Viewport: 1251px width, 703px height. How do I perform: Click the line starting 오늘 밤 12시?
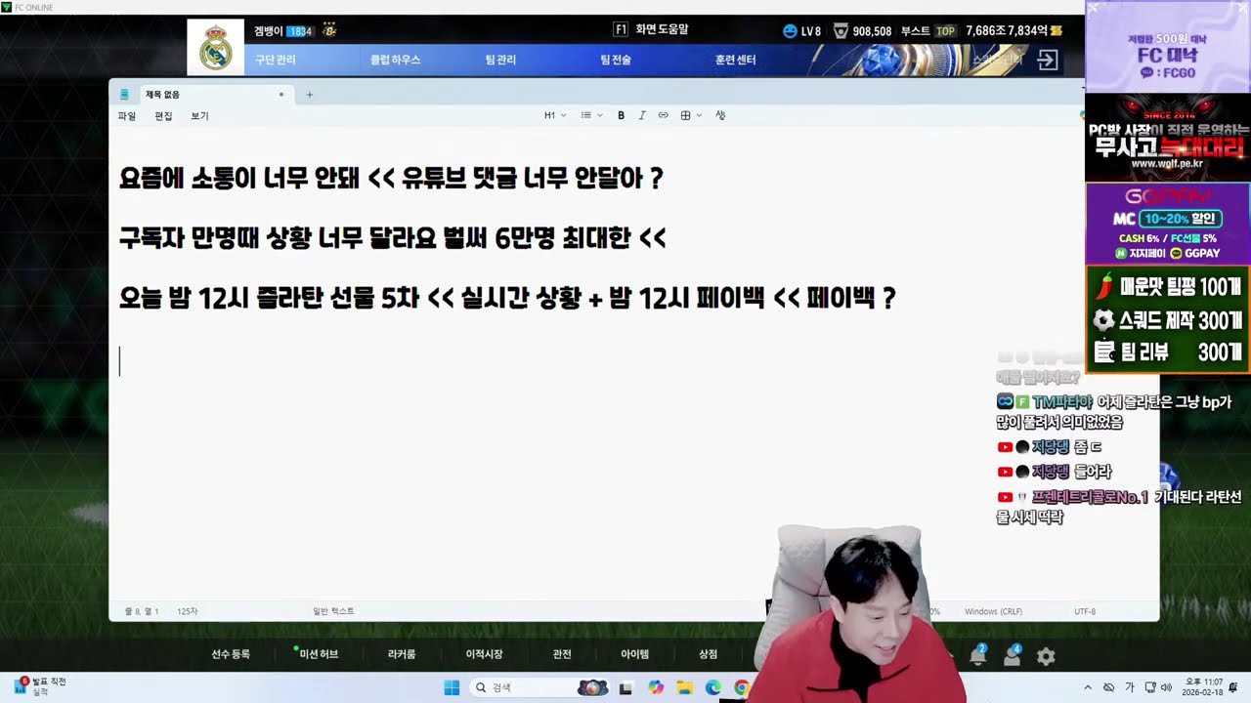pyautogui.click(x=506, y=299)
